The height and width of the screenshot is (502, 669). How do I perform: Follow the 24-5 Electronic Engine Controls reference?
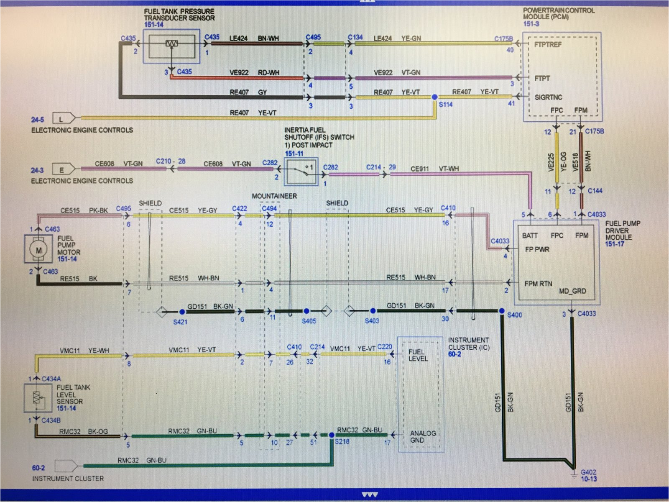37,120
